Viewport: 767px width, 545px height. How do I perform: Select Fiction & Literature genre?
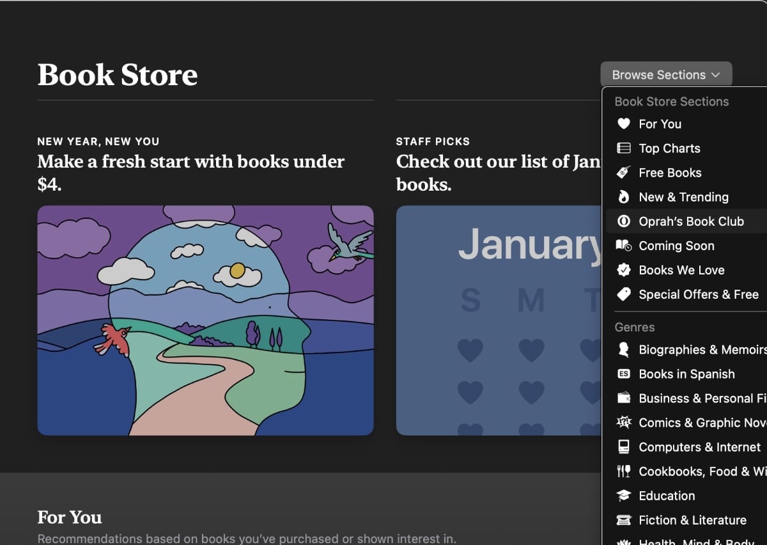(692, 520)
